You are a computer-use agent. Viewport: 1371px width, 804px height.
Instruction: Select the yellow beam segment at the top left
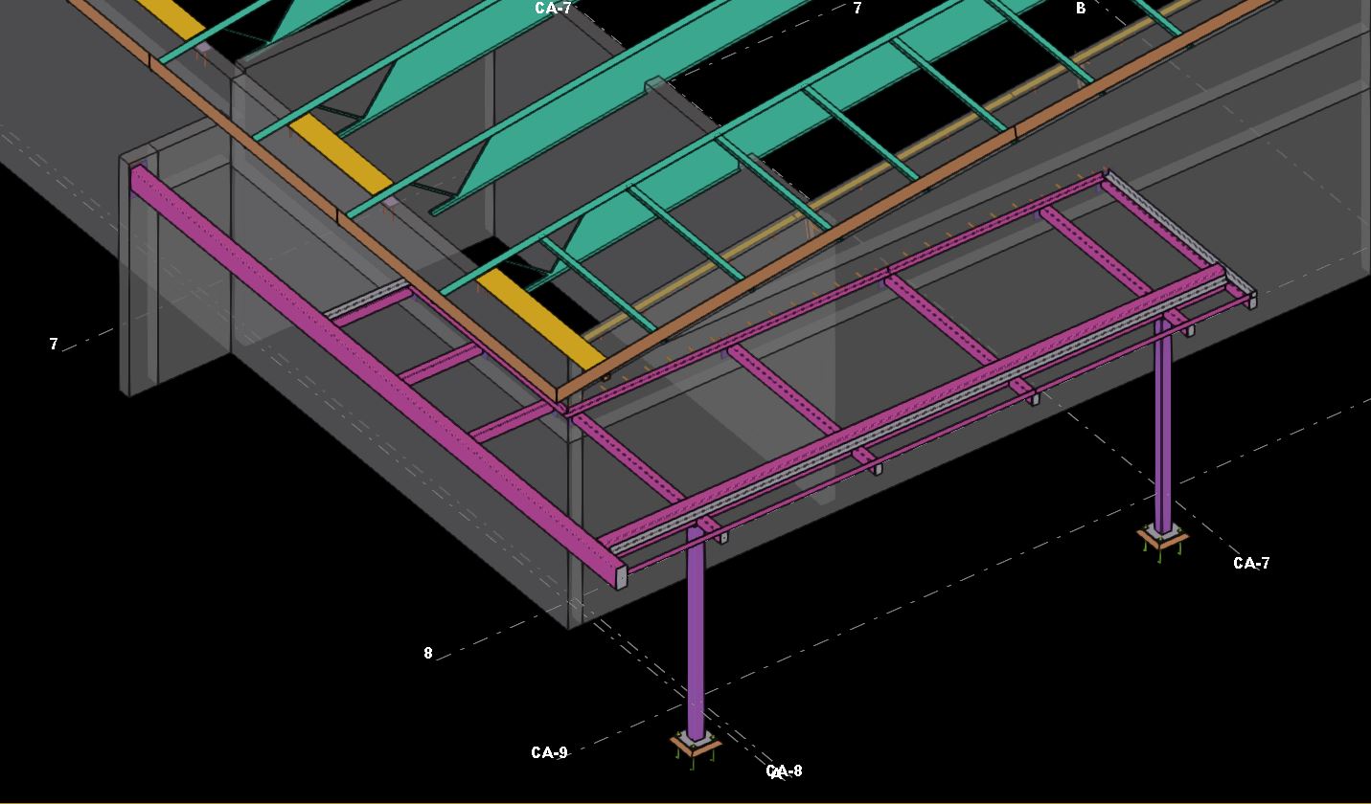coord(172,19)
